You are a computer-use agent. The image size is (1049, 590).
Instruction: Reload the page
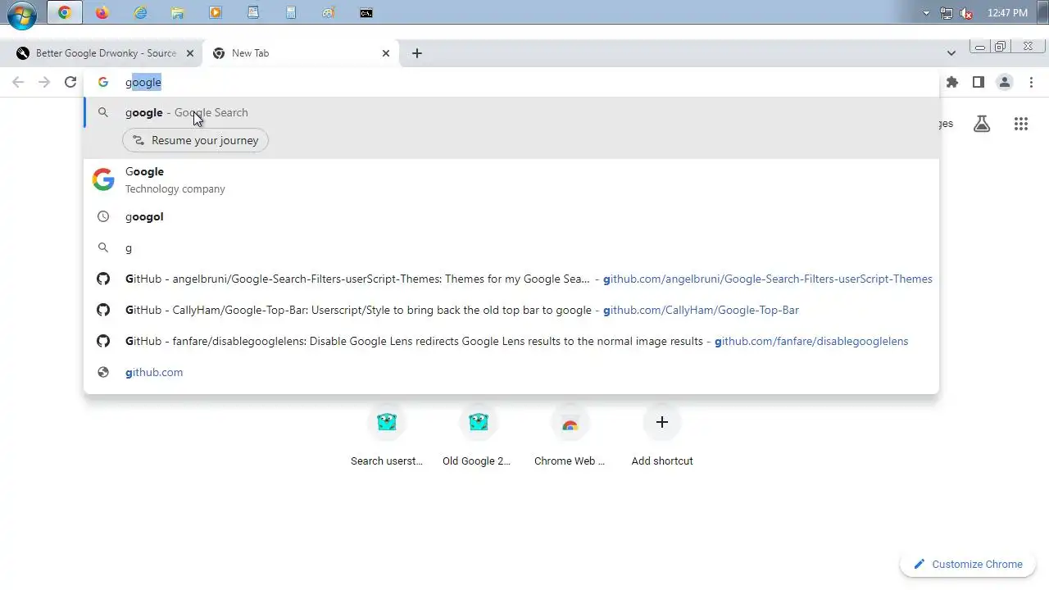click(70, 82)
